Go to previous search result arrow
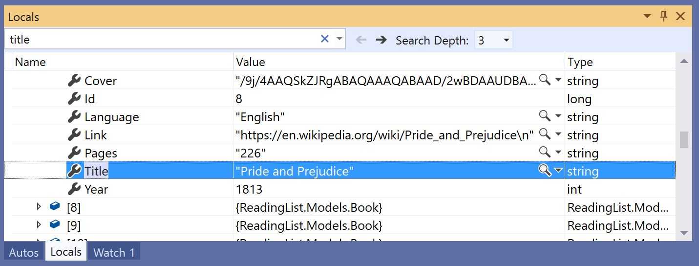The height and width of the screenshot is (266, 699). coord(361,40)
